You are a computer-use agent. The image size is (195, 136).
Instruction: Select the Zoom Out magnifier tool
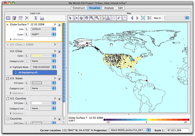(97, 18)
